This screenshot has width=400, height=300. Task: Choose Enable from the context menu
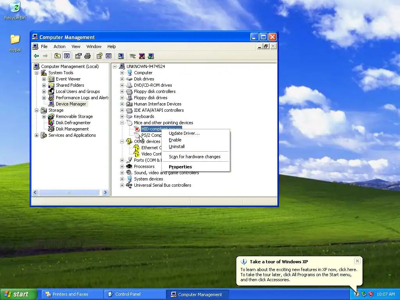[196, 140]
